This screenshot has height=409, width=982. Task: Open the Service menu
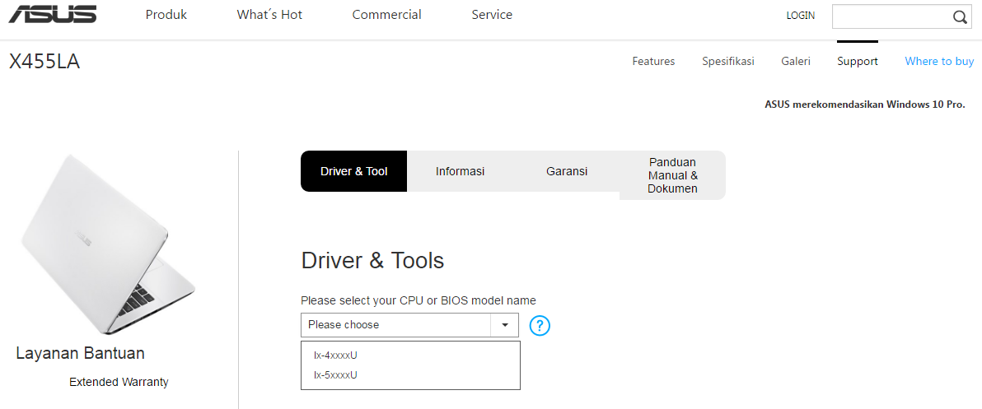click(x=492, y=15)
